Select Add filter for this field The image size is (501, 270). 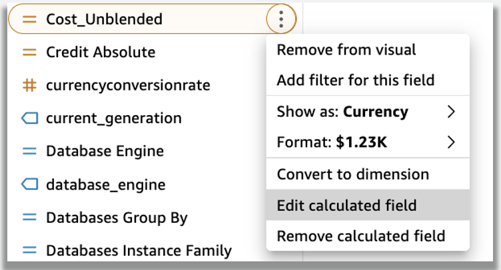pyautogui.click(x=368, y=80)
